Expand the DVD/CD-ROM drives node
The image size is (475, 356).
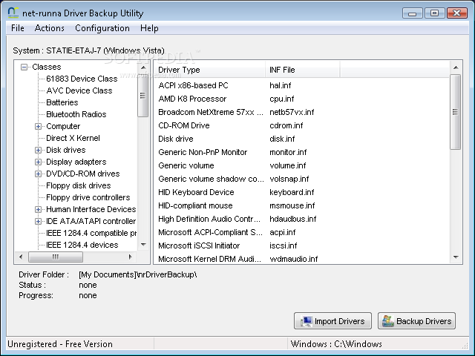(38, 174)
